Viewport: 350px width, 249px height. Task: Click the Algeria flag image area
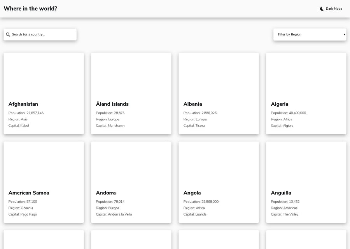(x=306, y=75)
